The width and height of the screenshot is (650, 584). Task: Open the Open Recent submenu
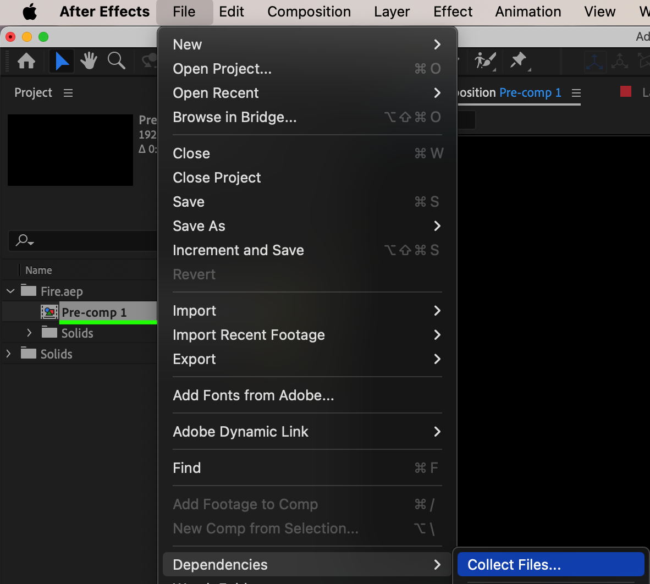[x=307, y=93]
